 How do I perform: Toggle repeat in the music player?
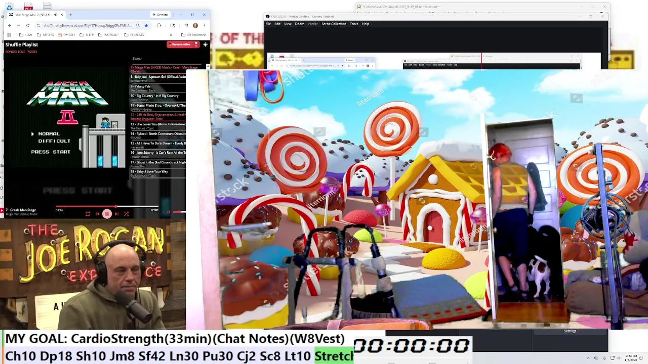(x=88, y=214)
